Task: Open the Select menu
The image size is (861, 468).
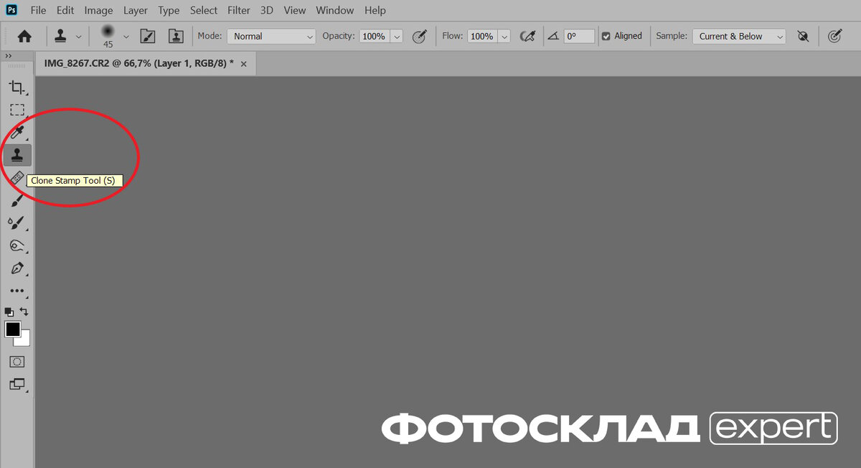Action: click(x=204, y=10)
